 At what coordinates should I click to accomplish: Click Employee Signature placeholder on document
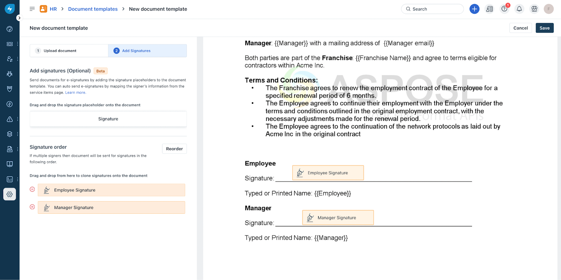(x=328, y=173)
